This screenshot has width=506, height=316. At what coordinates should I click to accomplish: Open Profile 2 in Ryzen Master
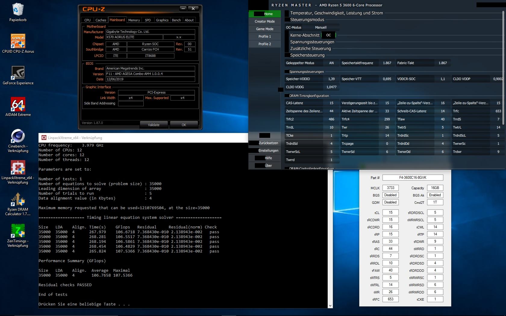pyautogui.click(x=265, y=44)
